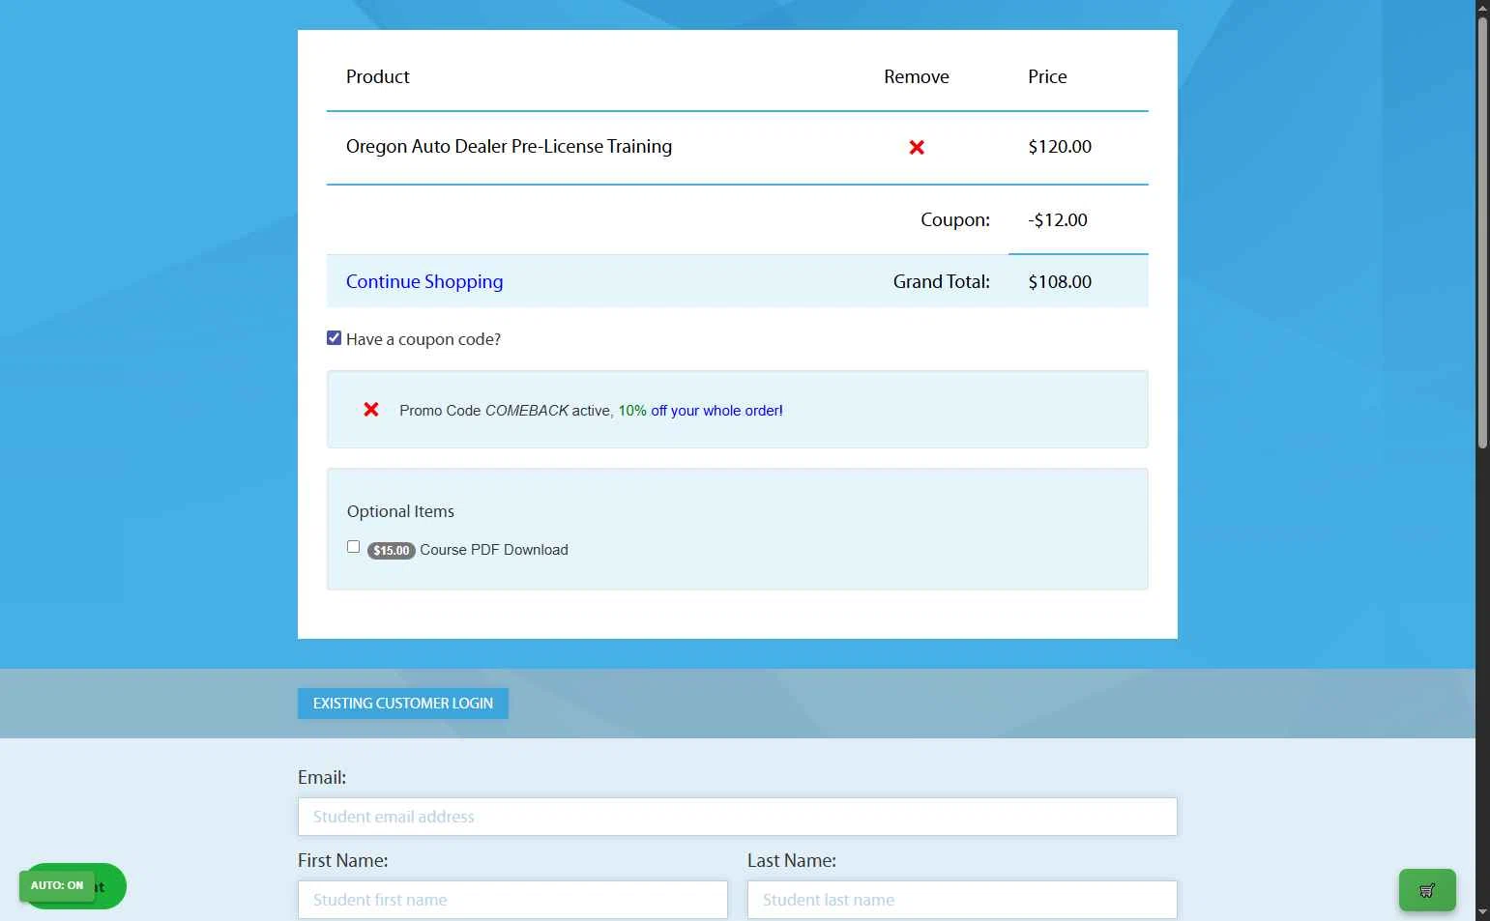
Task: Click the page vertical scrollbar thumb
Action: [x=1482, y=232]
